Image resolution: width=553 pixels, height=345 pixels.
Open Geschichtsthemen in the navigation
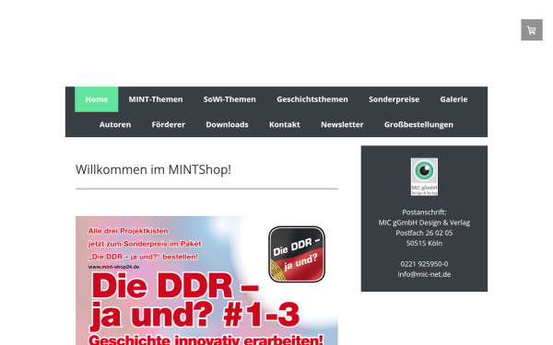click(x=312, y=99)
